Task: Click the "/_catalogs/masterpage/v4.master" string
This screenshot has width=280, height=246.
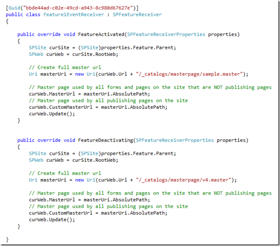Action: pyautogui.click(x=184, y=180)
